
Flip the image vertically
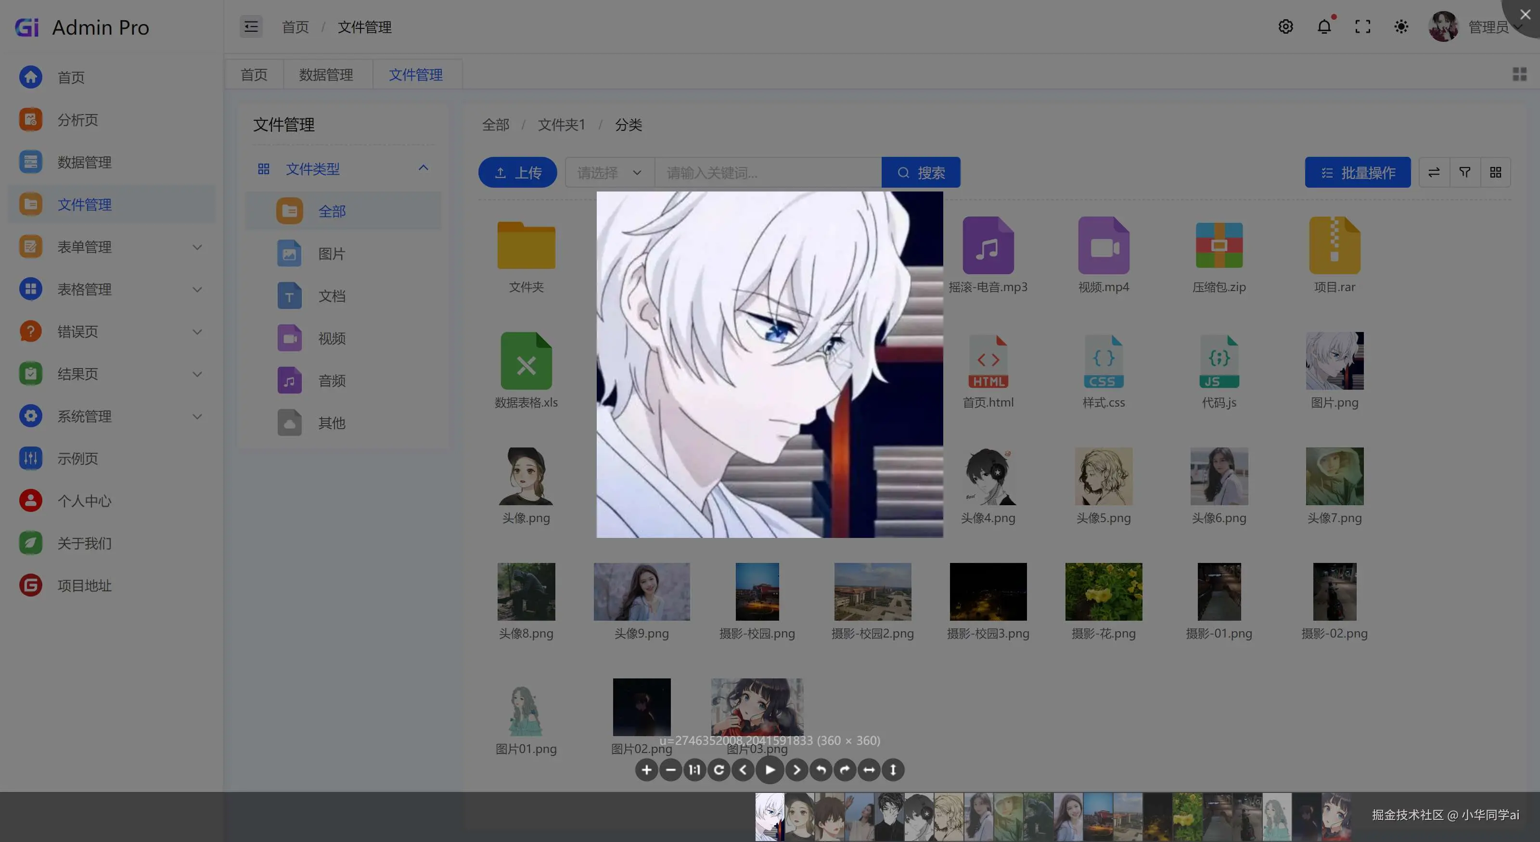point(893,770)
